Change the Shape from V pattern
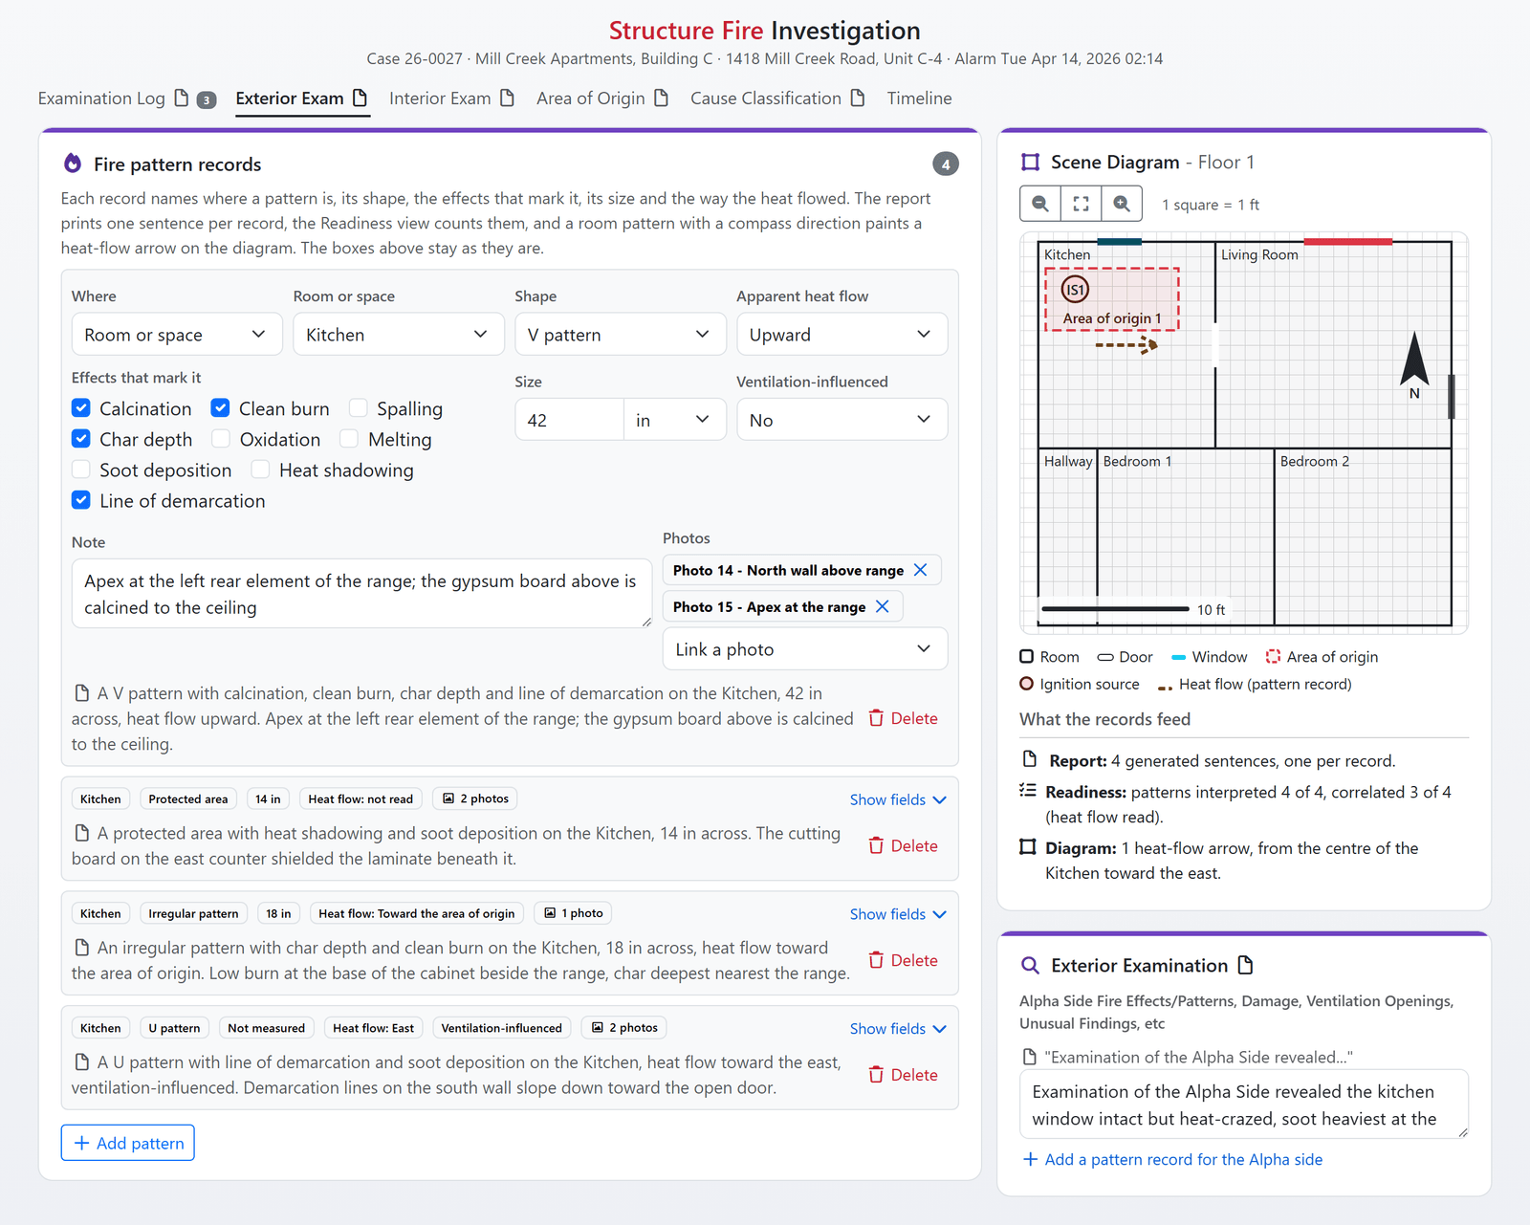The image size is (1530, 1225). tap(620, 334)
